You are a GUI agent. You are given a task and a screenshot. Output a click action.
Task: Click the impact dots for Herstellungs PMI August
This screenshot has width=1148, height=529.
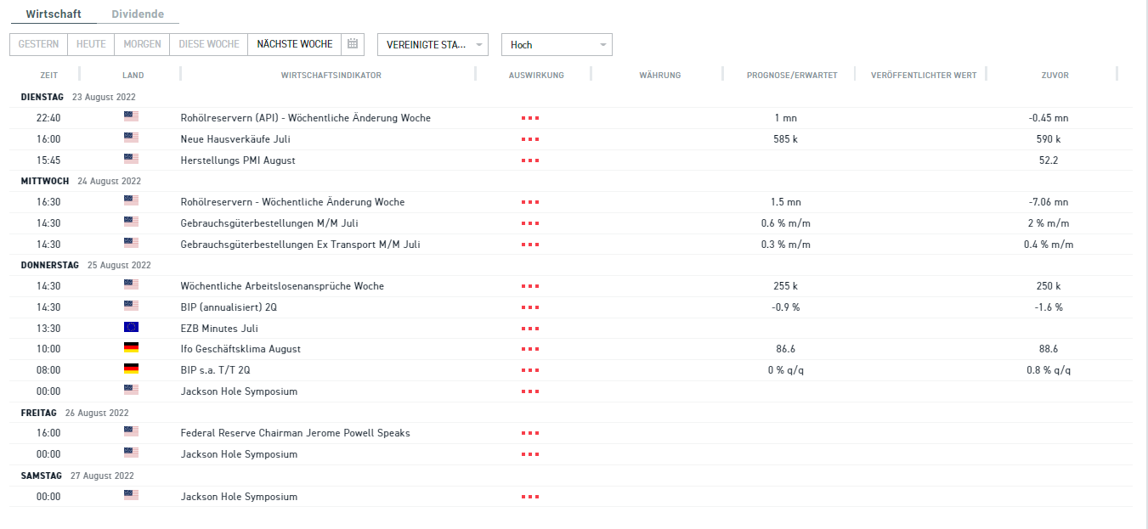pos(530,160)
